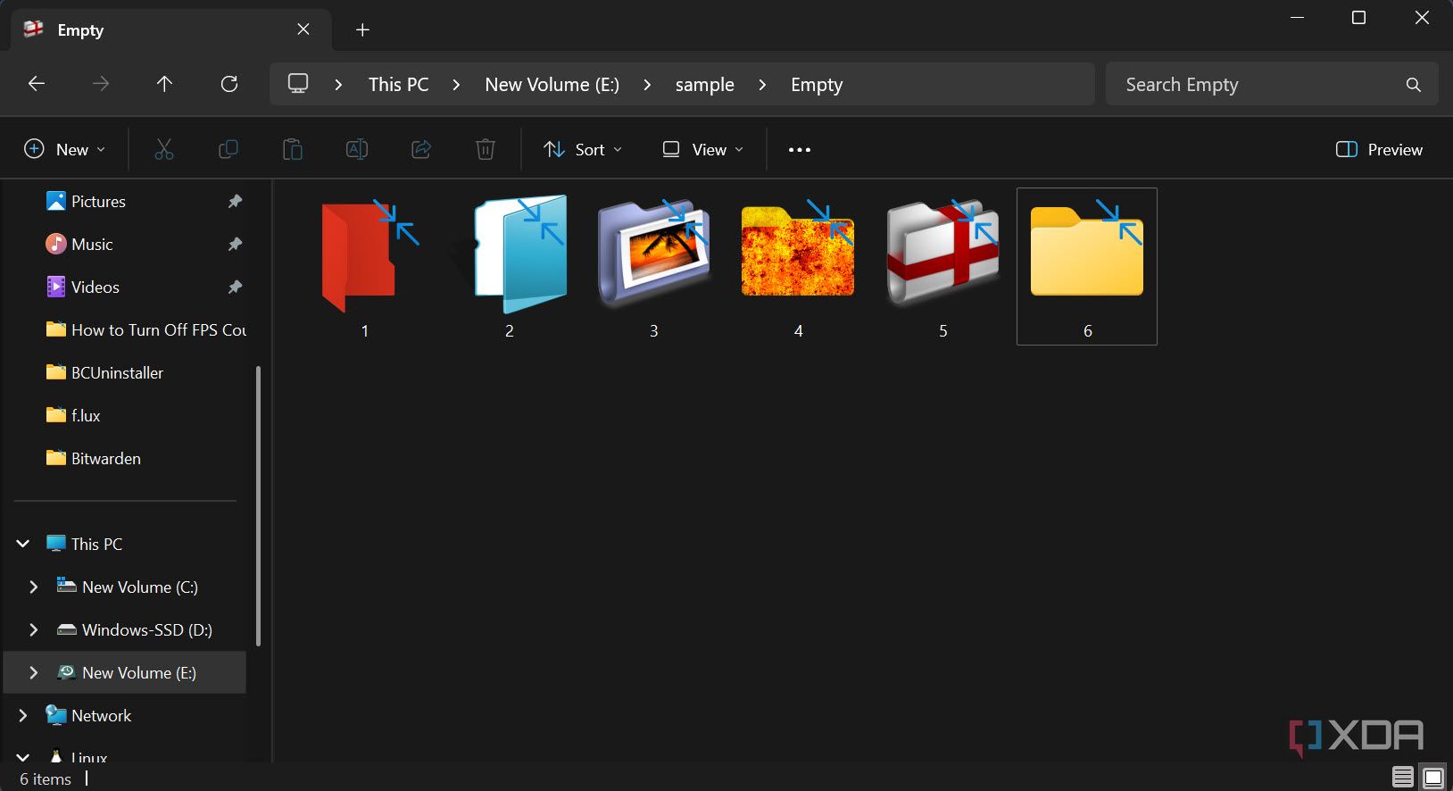Screen dimensions: 1453x791
Task: Click This PC in the address bar
Action: pos(399,85)
